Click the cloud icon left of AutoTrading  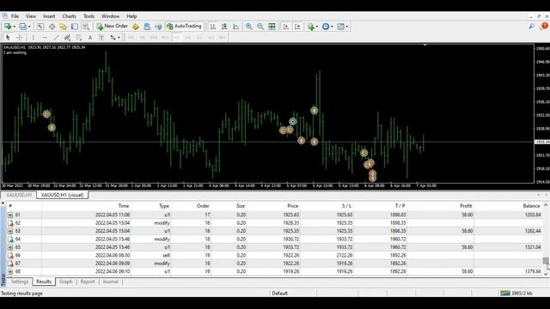(x=158, y=27)
